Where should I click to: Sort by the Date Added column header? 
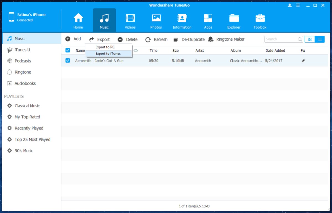[275, 51]
